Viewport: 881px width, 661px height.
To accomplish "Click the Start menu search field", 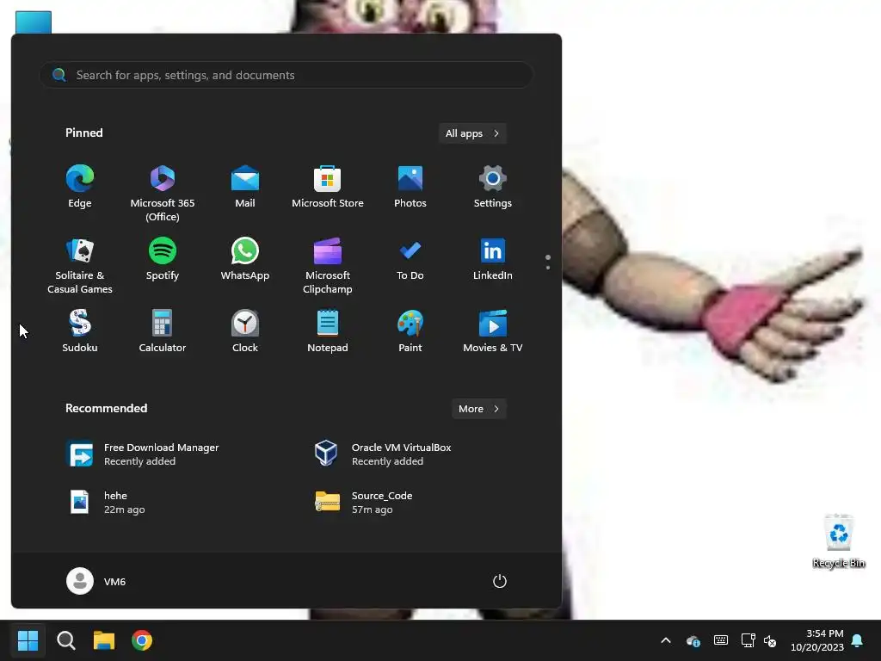I will [286, 75].
